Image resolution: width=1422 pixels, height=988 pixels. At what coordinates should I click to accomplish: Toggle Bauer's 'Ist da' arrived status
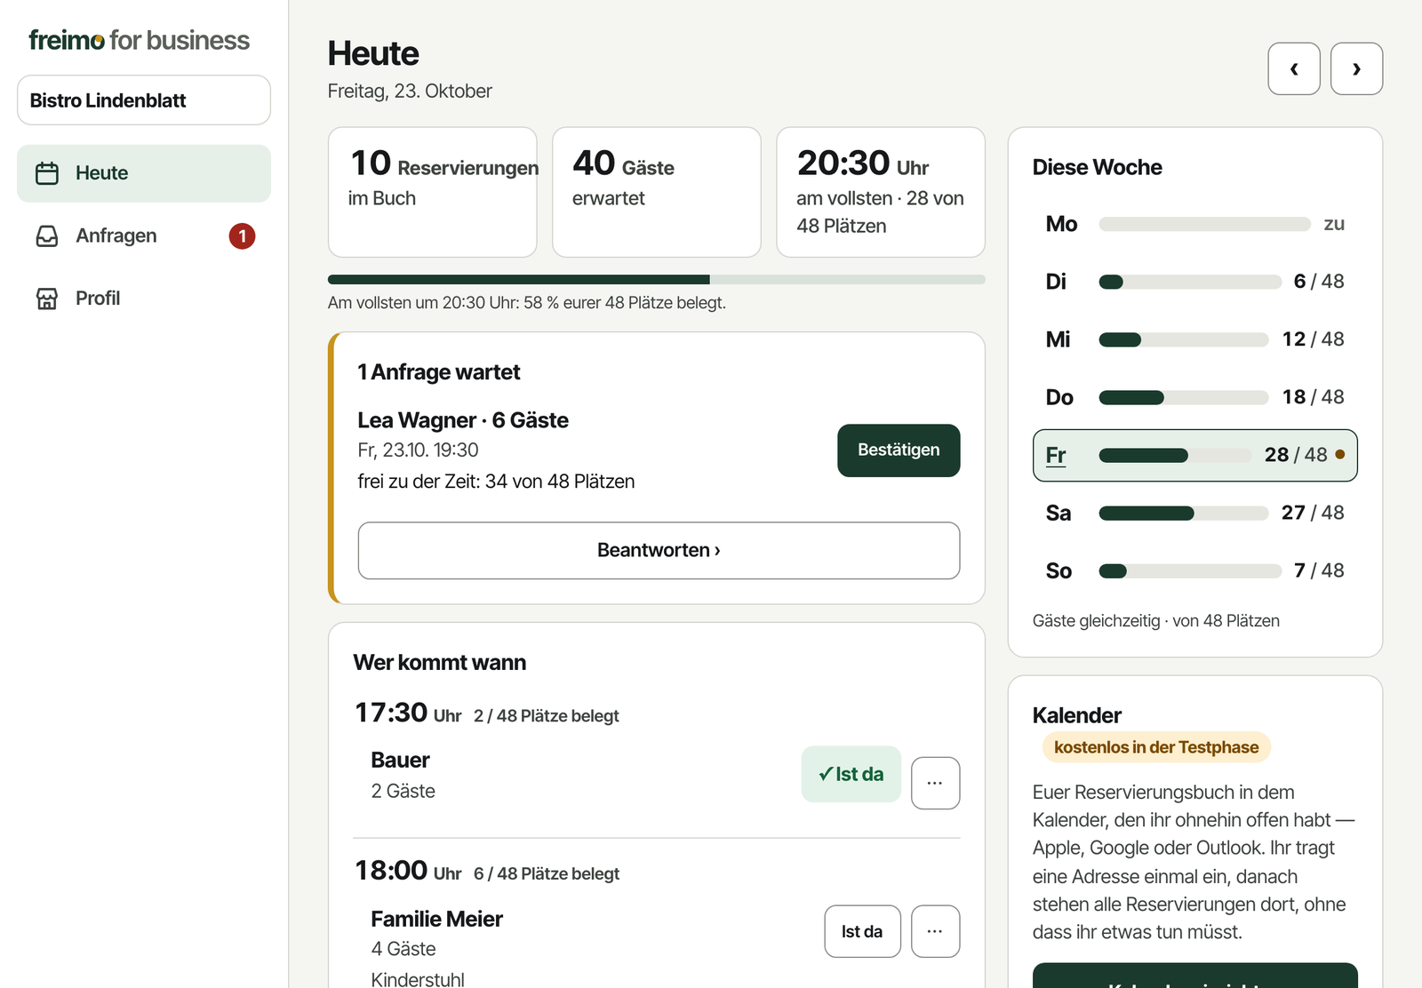(x=851, y=774)
